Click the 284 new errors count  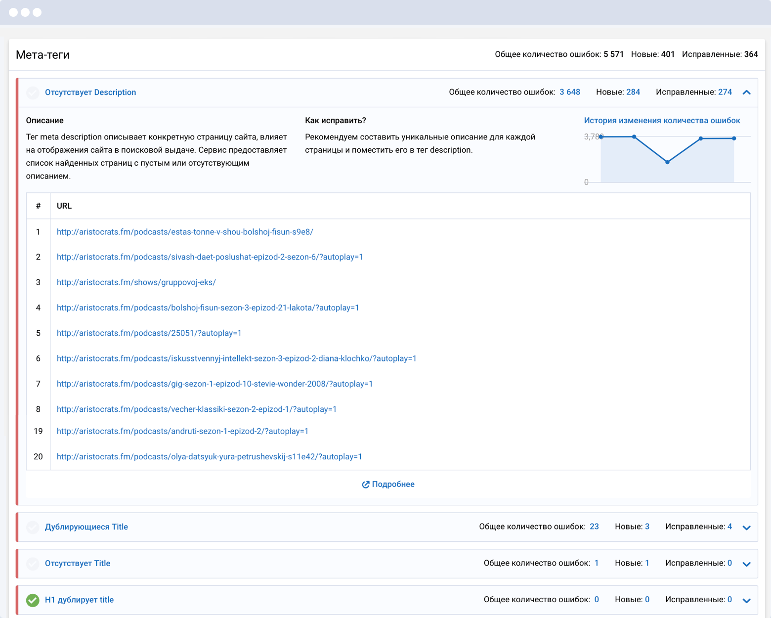click(x=633, y=92)
